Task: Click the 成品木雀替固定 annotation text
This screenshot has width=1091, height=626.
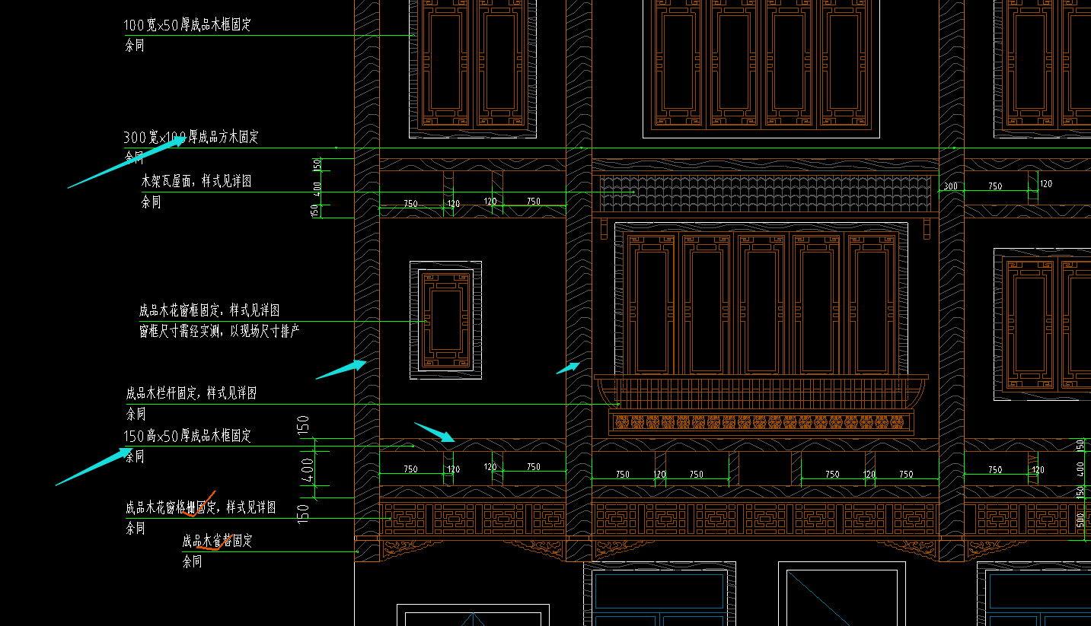Action: pos(217,541)
